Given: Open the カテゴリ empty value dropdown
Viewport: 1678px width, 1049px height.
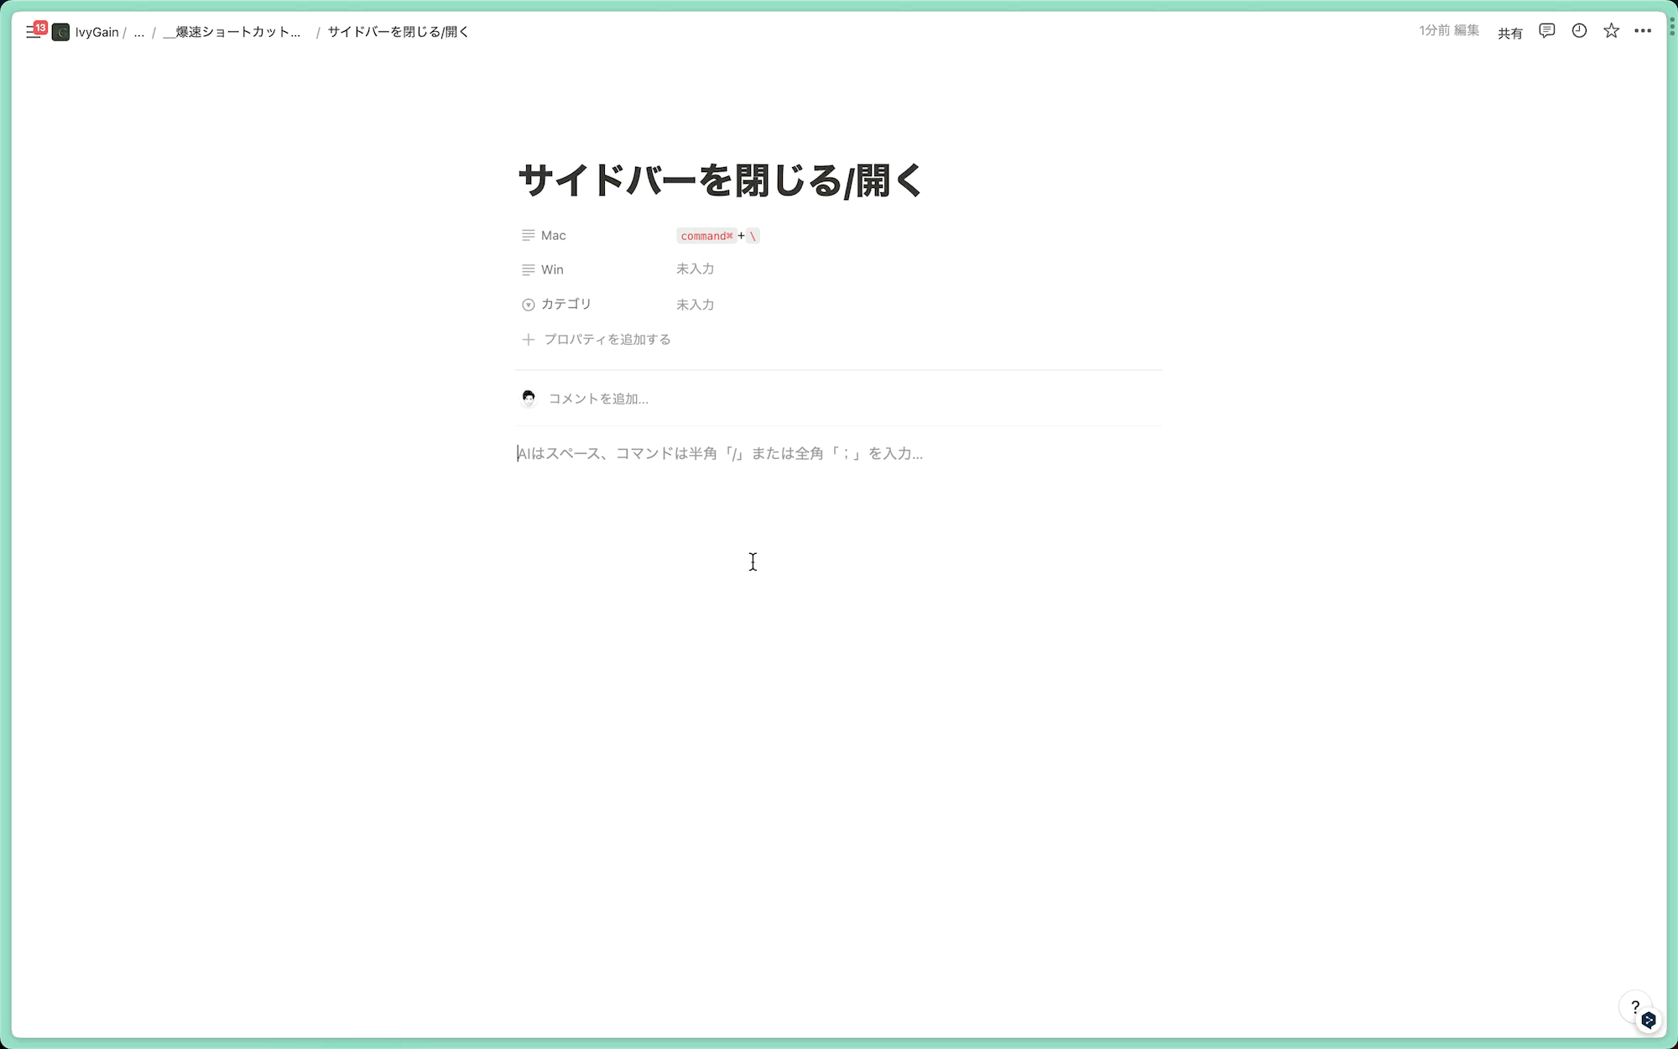Looking at the screenshot, I should click(x=695, y=305).
